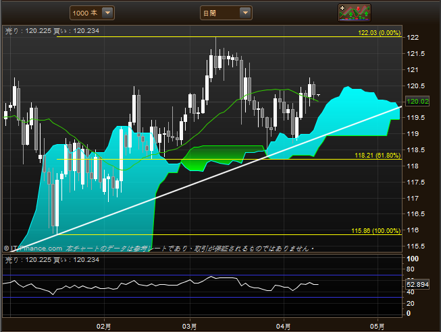
Task: Click the 03月 date axis label
Action: [189, 327]
